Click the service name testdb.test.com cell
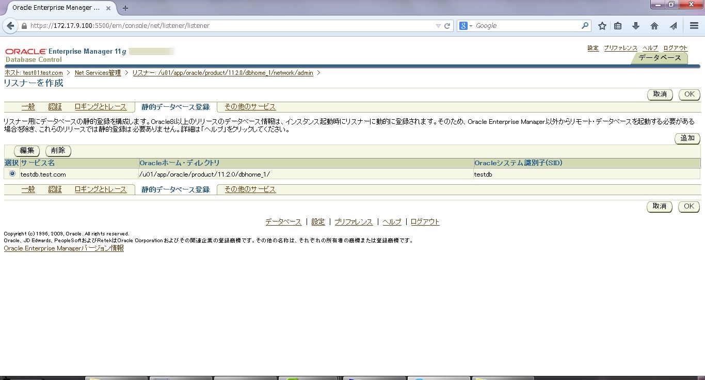Viewport: 705px width, 380px height. (79, 175)
